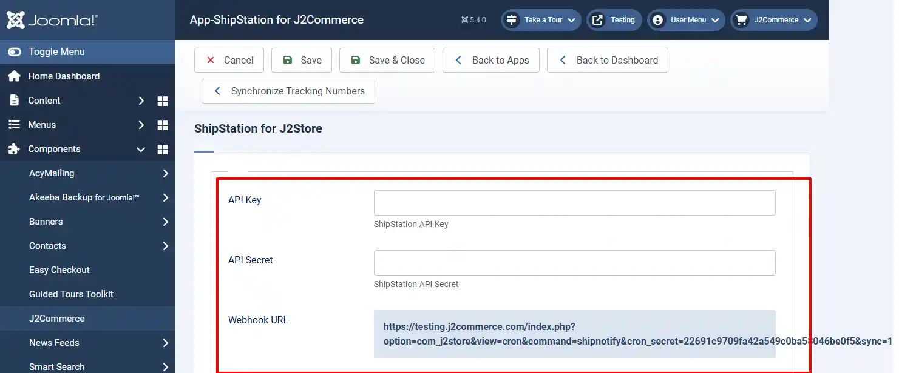This screenshot has width=899, height=373.
Task: Click the API Secret label
Action: coord(251,260)
